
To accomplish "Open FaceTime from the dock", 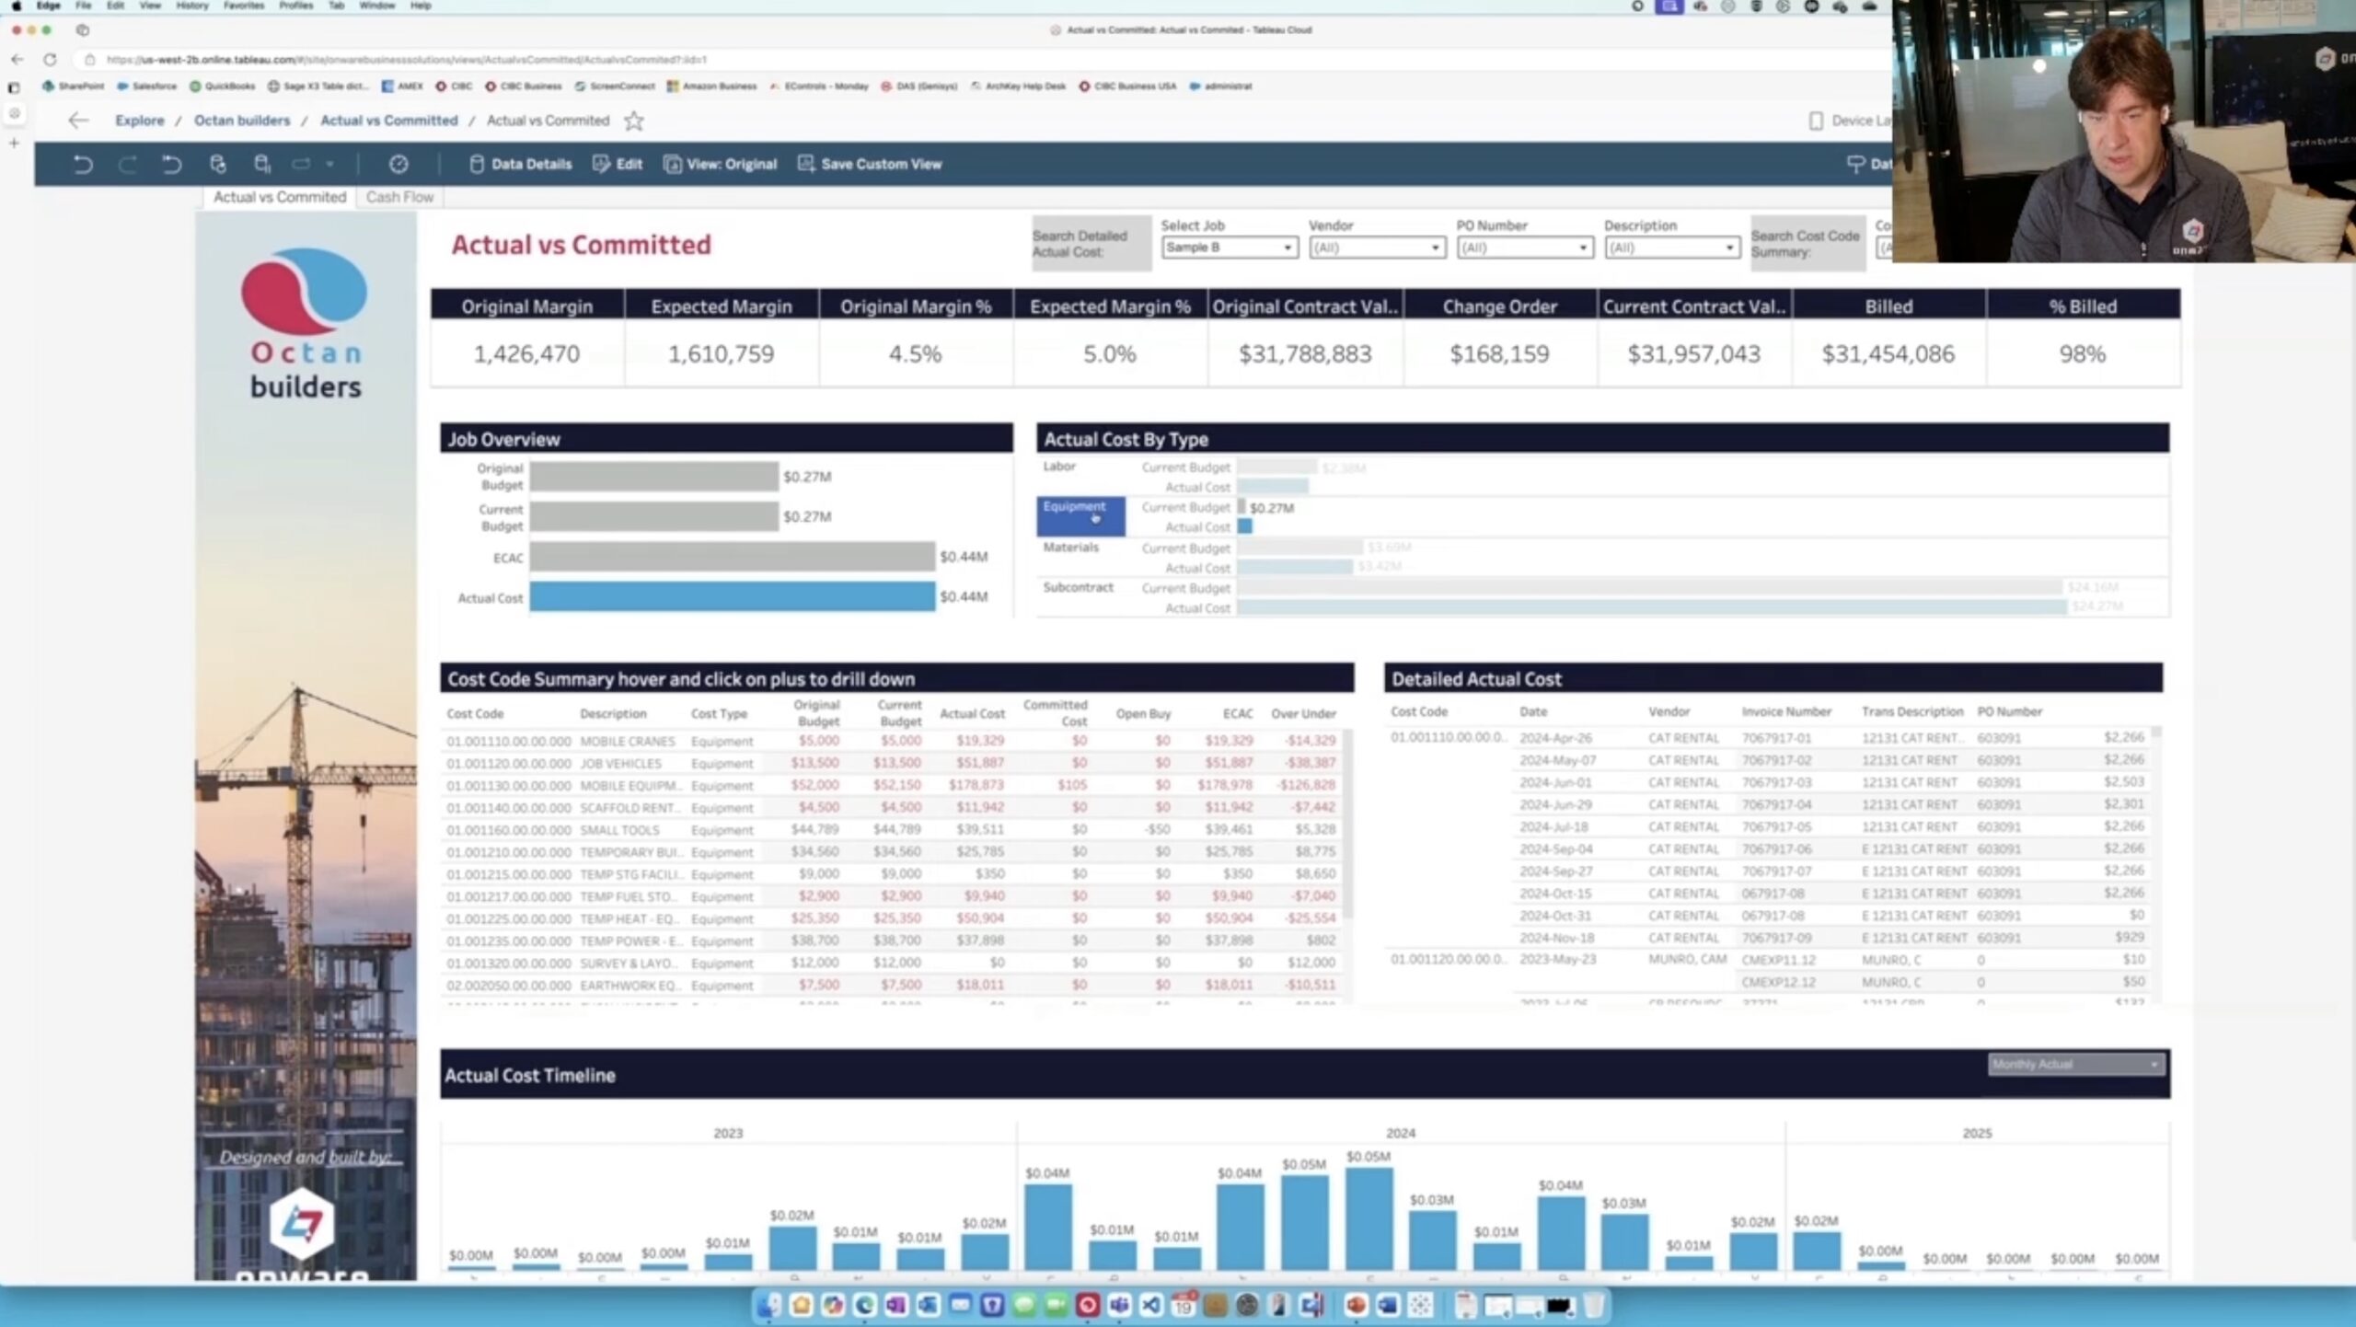I will click(1056, 1305).
